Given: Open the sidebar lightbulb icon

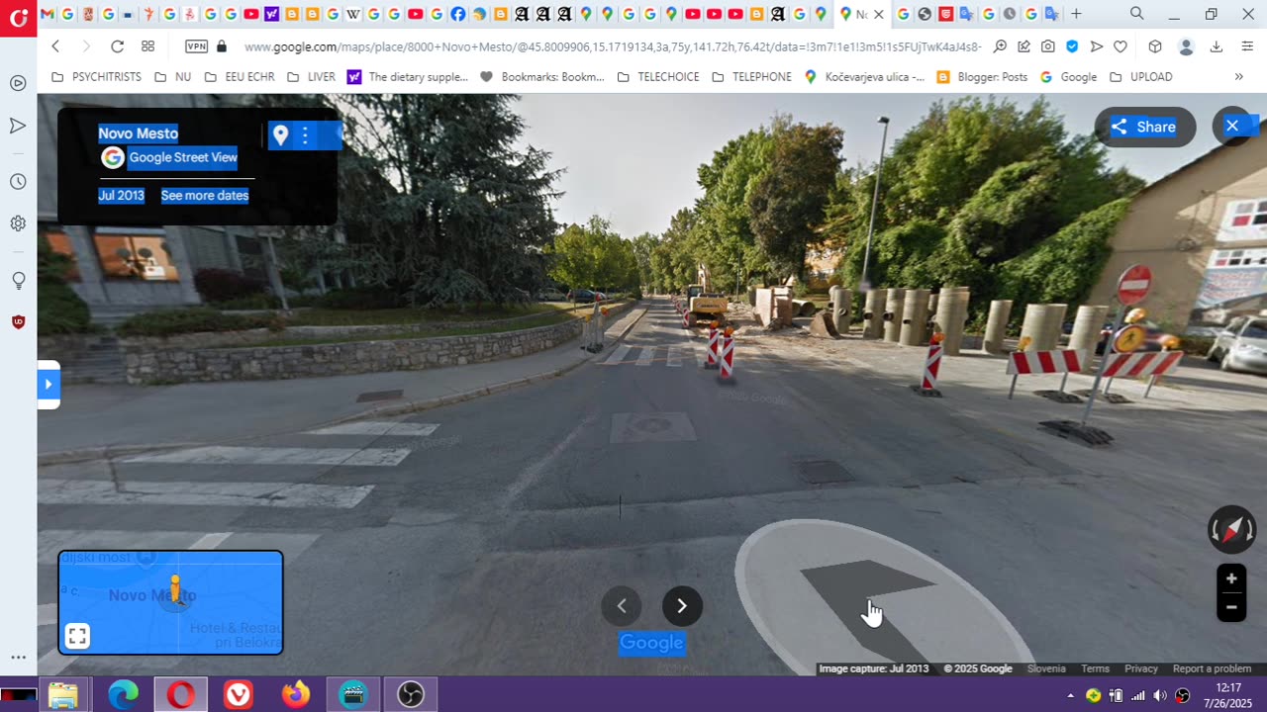Looking at the screenshot, I should 18,281.
